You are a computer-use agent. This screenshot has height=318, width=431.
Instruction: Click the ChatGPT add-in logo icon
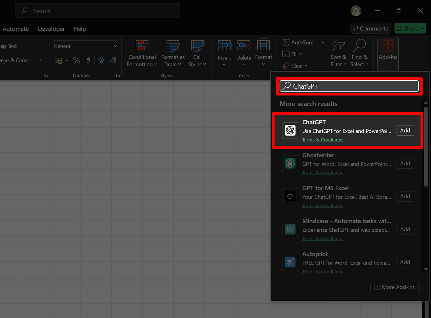(x=290, y=130)
